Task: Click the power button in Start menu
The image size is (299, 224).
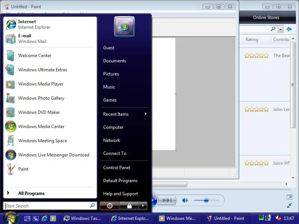Action: [x=110, y=206]
